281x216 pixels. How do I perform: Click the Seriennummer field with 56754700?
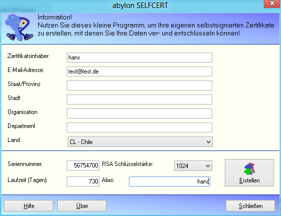tap(83, 165)
